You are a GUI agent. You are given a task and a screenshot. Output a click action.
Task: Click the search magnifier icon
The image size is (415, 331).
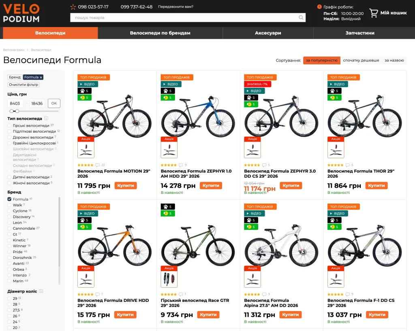tap(301, 18)
